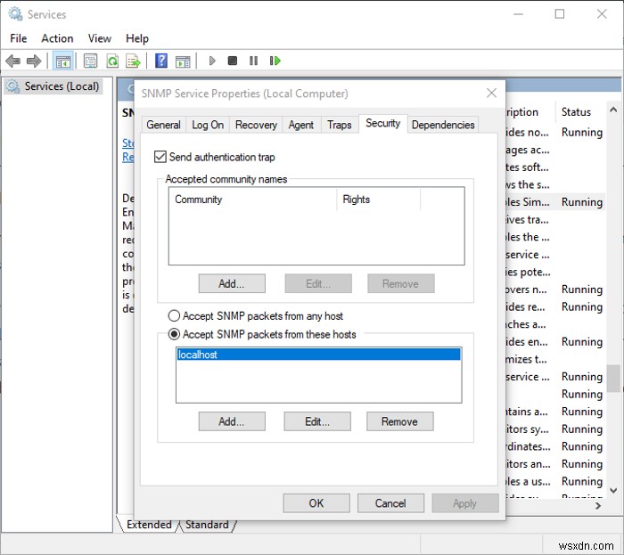Maximize the Services window
Screen dimensions: 624x555
[560, 14]
